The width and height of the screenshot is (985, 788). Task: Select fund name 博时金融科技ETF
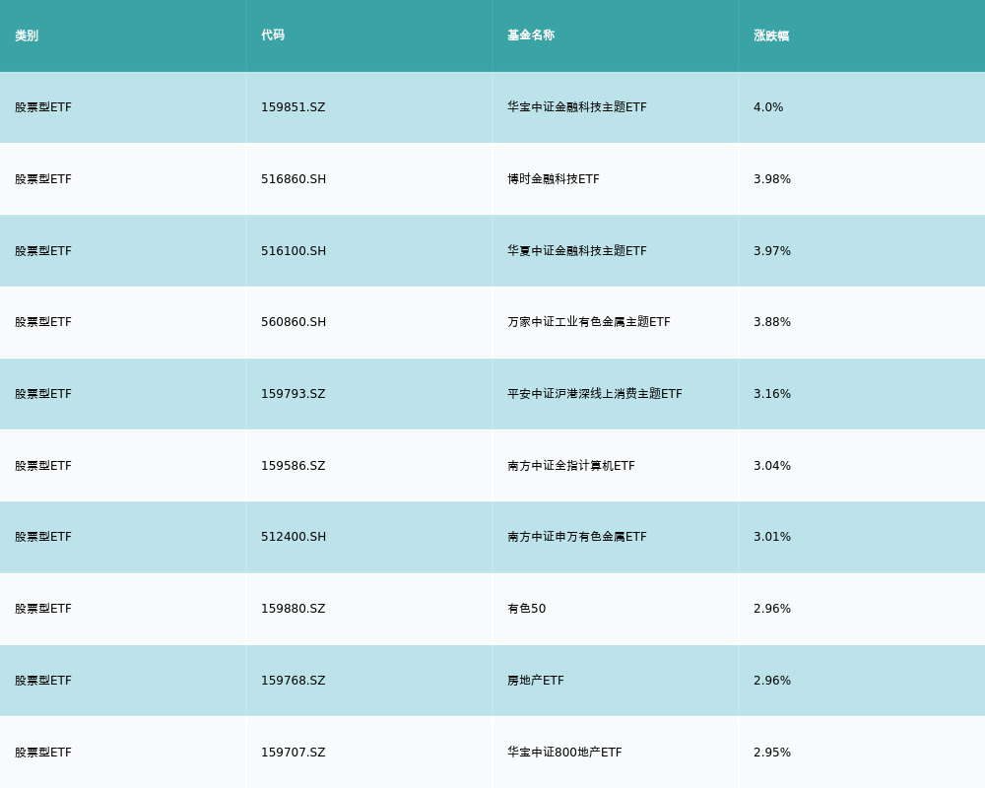[x=554, y=179]
